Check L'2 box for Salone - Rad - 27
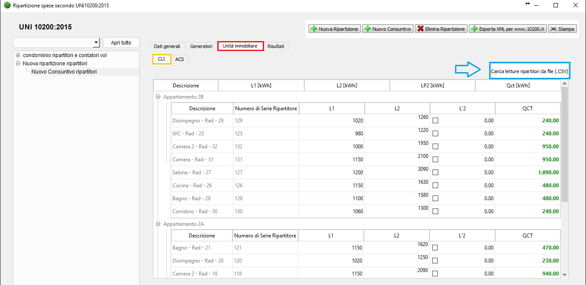This screenshot has height=285, width=586. coord(435,173)
